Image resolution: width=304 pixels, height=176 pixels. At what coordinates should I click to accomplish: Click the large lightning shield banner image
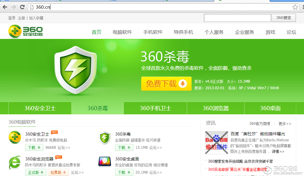(76, 70)
